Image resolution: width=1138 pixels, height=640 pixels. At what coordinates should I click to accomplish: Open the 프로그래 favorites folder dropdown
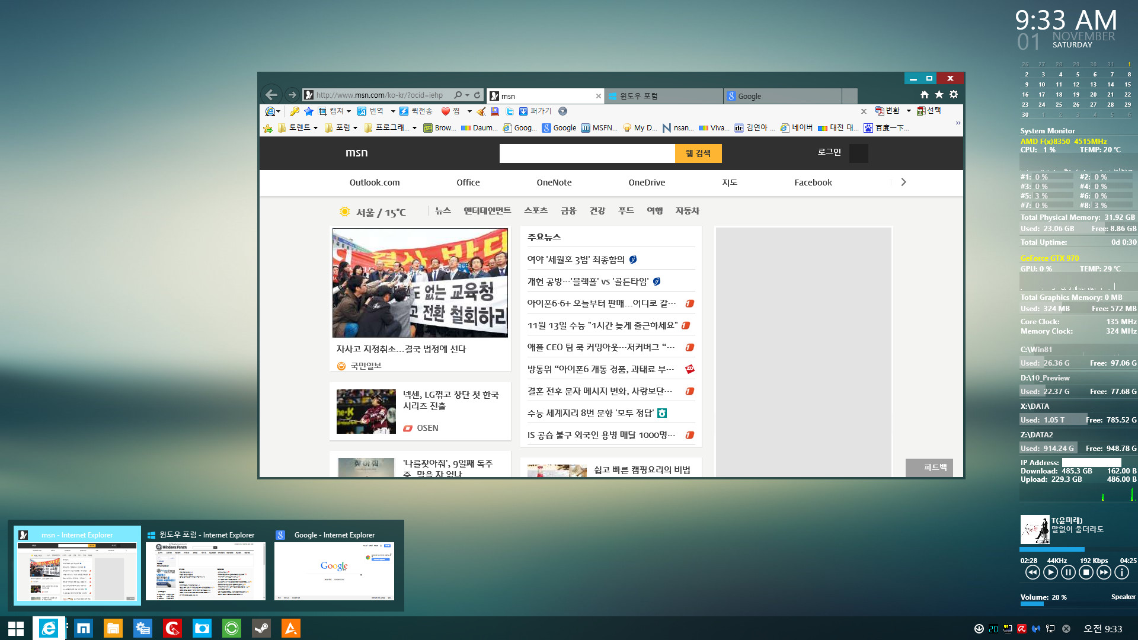[391, 127]
